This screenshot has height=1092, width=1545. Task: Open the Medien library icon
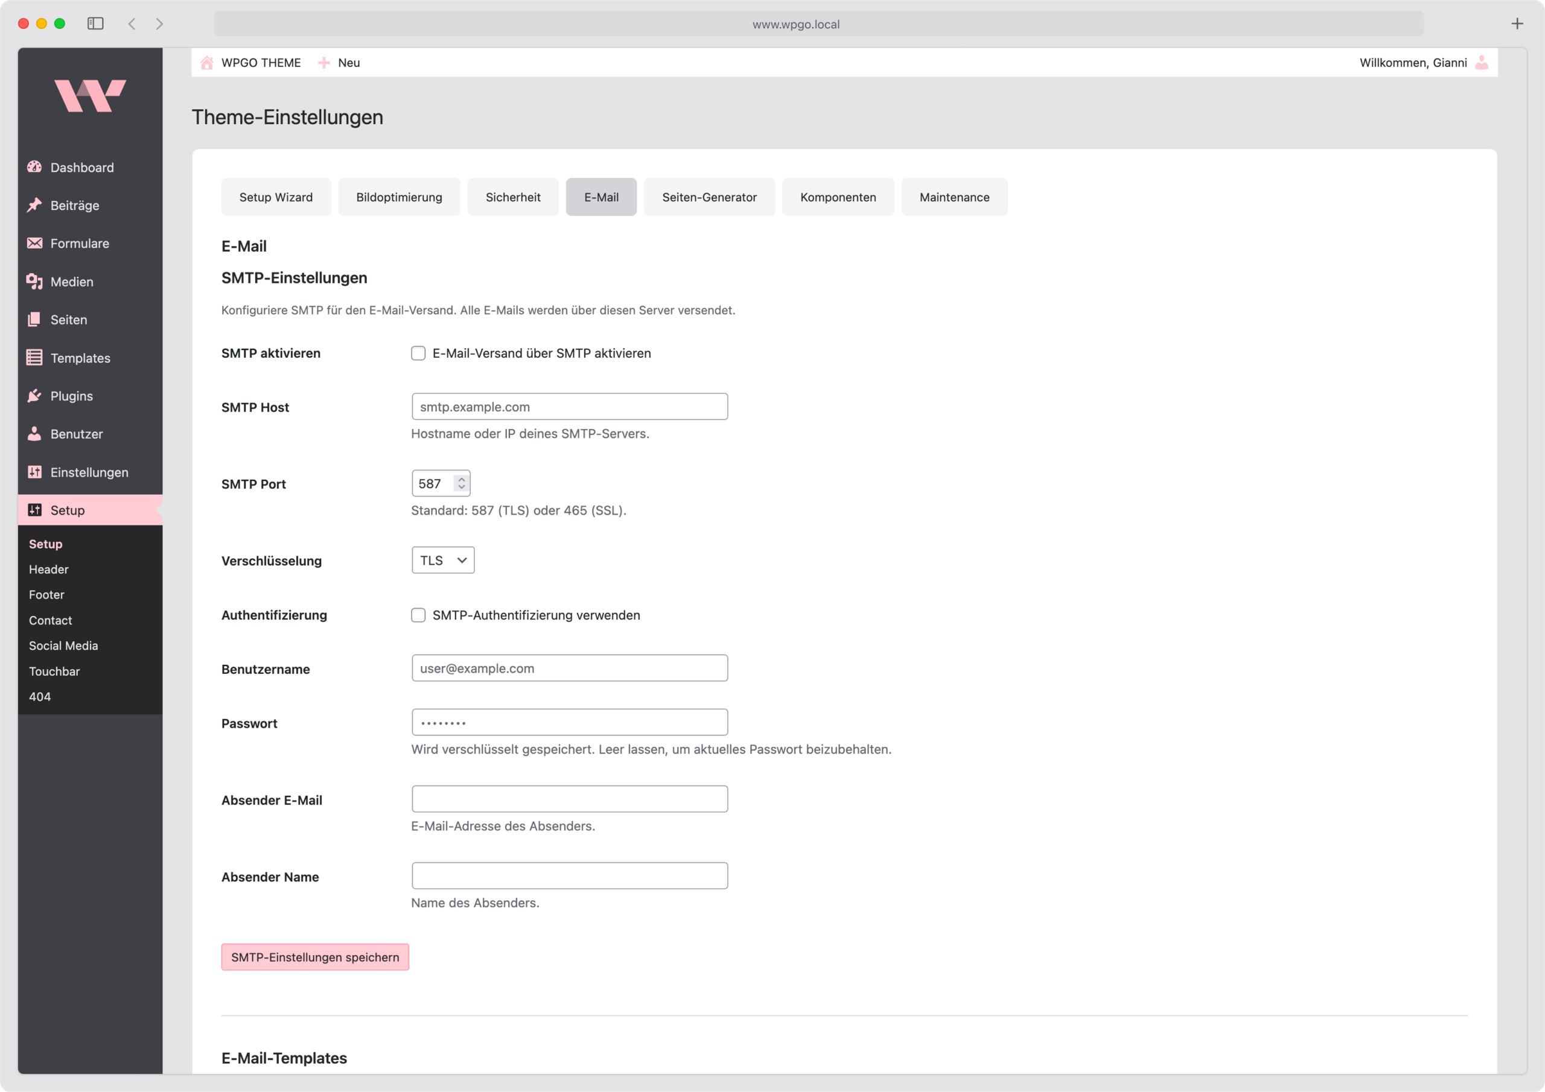pyautogui.click(x=35, y=281)
